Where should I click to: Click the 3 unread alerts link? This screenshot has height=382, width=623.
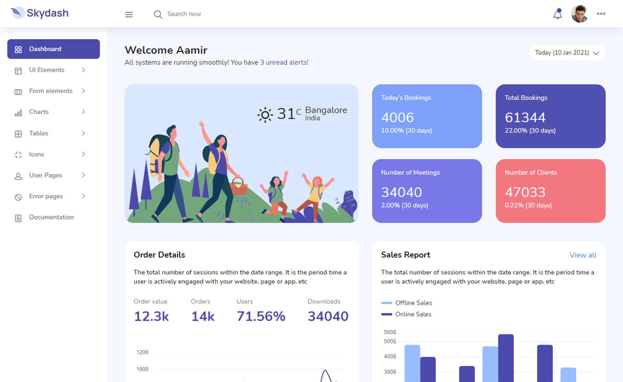284,62
